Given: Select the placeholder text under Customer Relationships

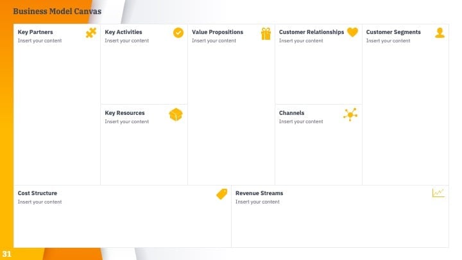Looking at the screenshot, I should coord(301,40).
